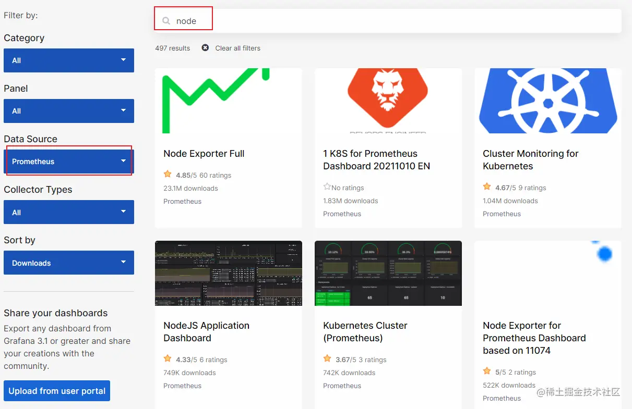Click 5/5 2 ratings text
This screenshot has width=632, height=409.
[x=516, y=372]
